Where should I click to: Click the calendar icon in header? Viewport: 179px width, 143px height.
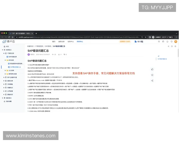pyautogui.click(x=163, y=41)
